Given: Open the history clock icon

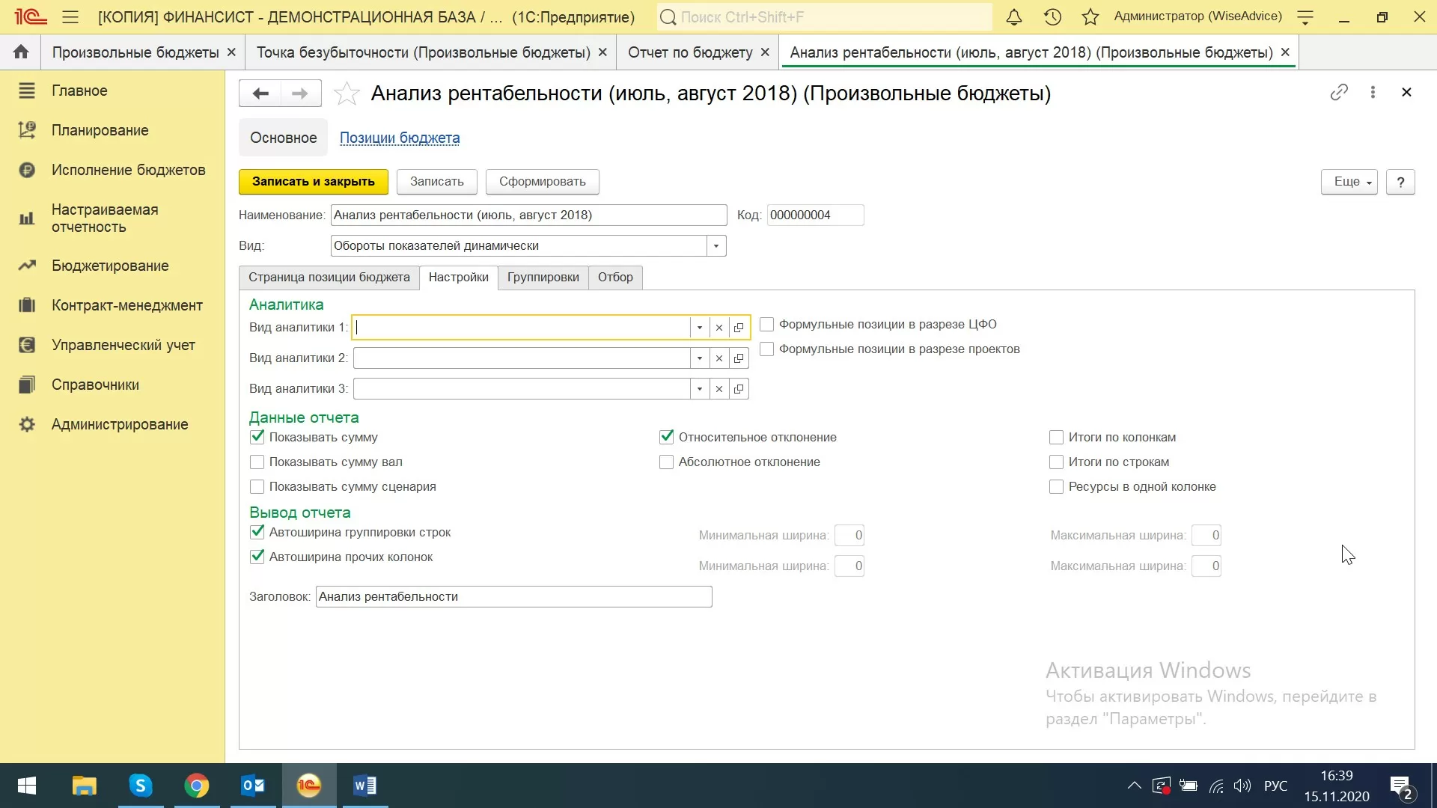Looking at the screenshot, I should coord(1052,16).
